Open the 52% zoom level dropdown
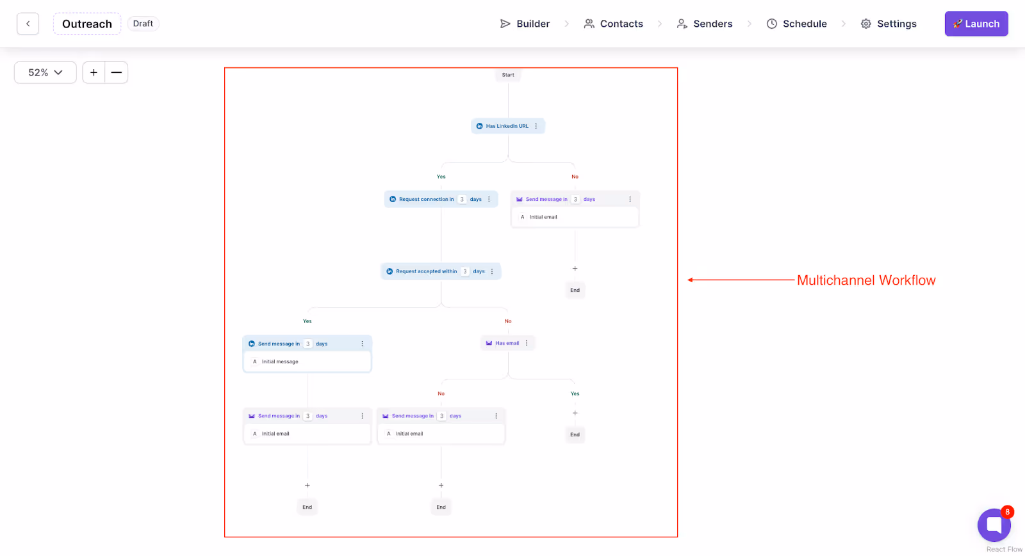The height and width of the screenshot is (556, 1025). coord(45,72)
